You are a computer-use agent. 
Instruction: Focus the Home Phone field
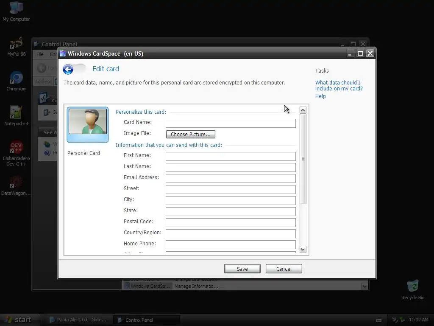231,245
